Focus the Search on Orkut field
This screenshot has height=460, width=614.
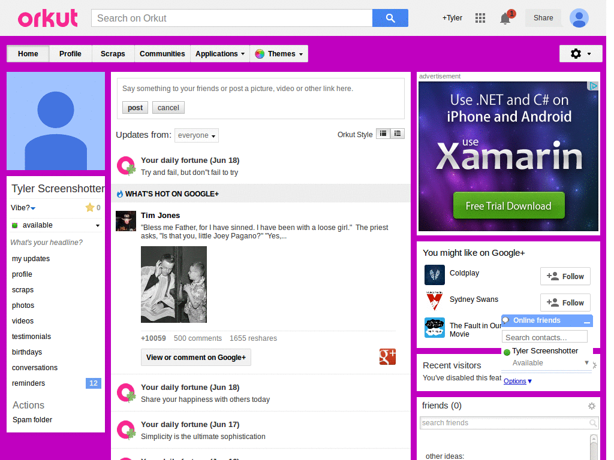[x=232, y=18]
